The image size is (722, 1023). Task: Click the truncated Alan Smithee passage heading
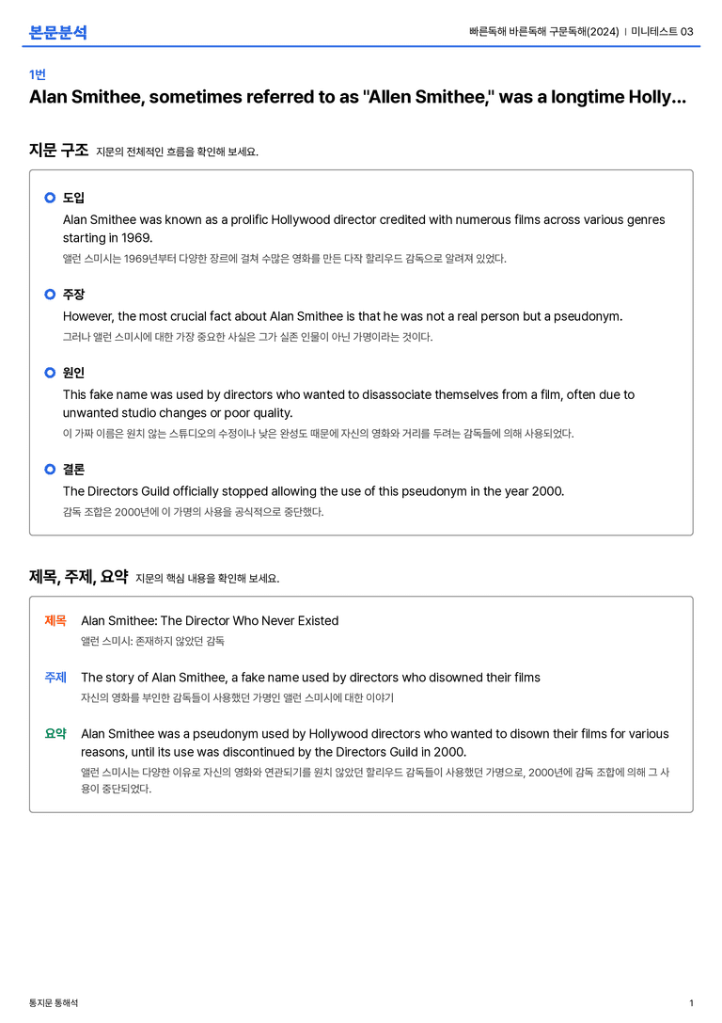(x=357, y=97)
